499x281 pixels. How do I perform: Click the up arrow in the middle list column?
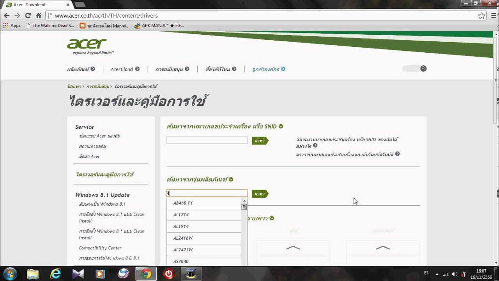tap(293, 248)
